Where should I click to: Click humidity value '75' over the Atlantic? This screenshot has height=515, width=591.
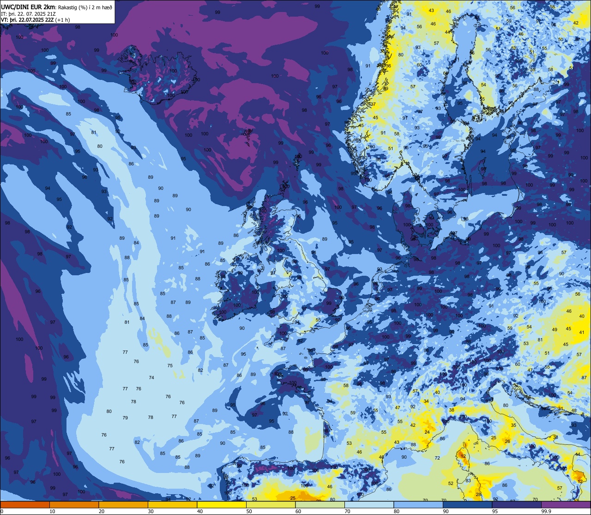(170, 365)
